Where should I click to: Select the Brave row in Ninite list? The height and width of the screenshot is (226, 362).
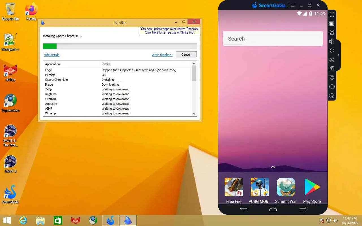(x=118, y=84)
